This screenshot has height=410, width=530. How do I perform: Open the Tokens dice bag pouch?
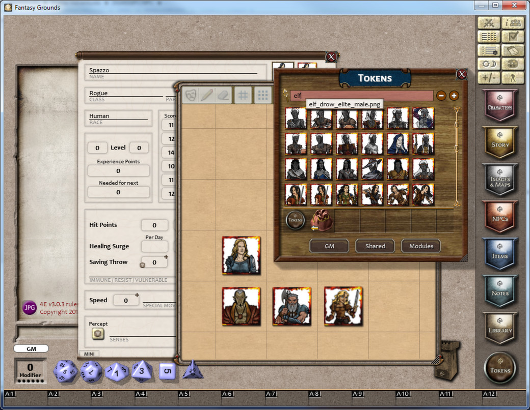[323, 221]
